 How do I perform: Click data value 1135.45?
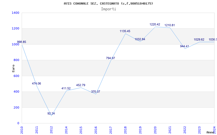point(125,31)
